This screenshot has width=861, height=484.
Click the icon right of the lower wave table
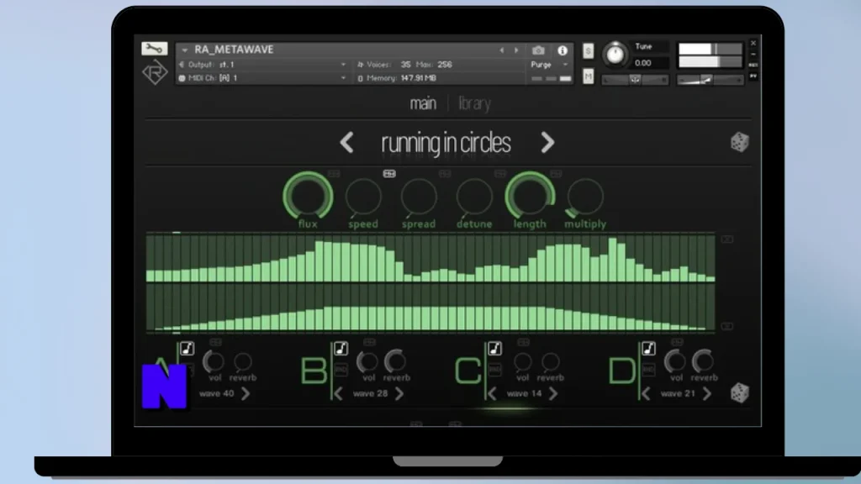tap(727, 326)
